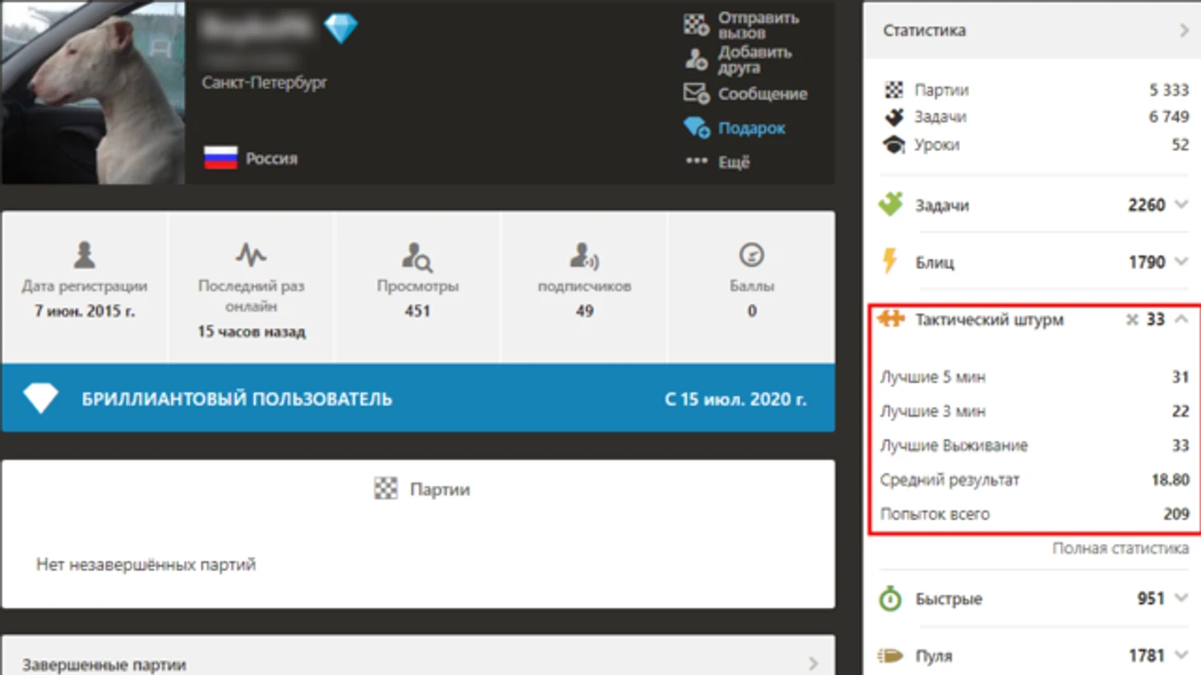
Task: Click the three-dot more icon
Action: pyautogui.click(x=696, y=161)
